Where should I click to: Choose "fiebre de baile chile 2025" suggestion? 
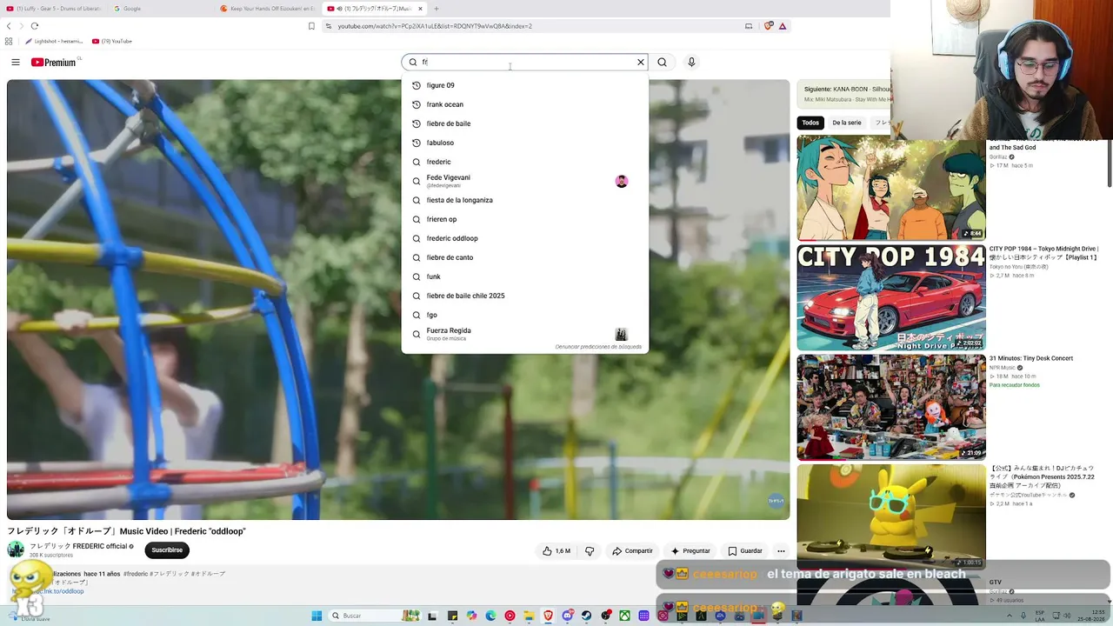tap(525, 296)
